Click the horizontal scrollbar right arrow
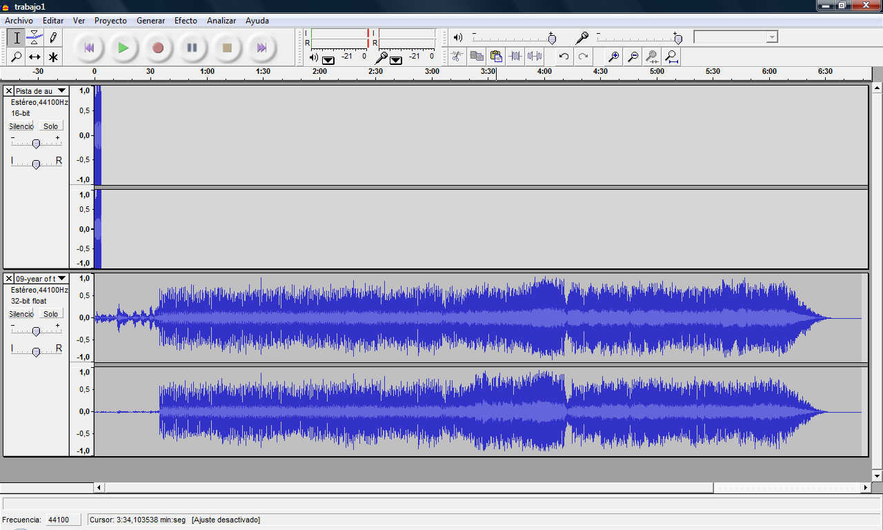Screen dimensions: 883x530 pyautogui.click(x=866, y=488)
